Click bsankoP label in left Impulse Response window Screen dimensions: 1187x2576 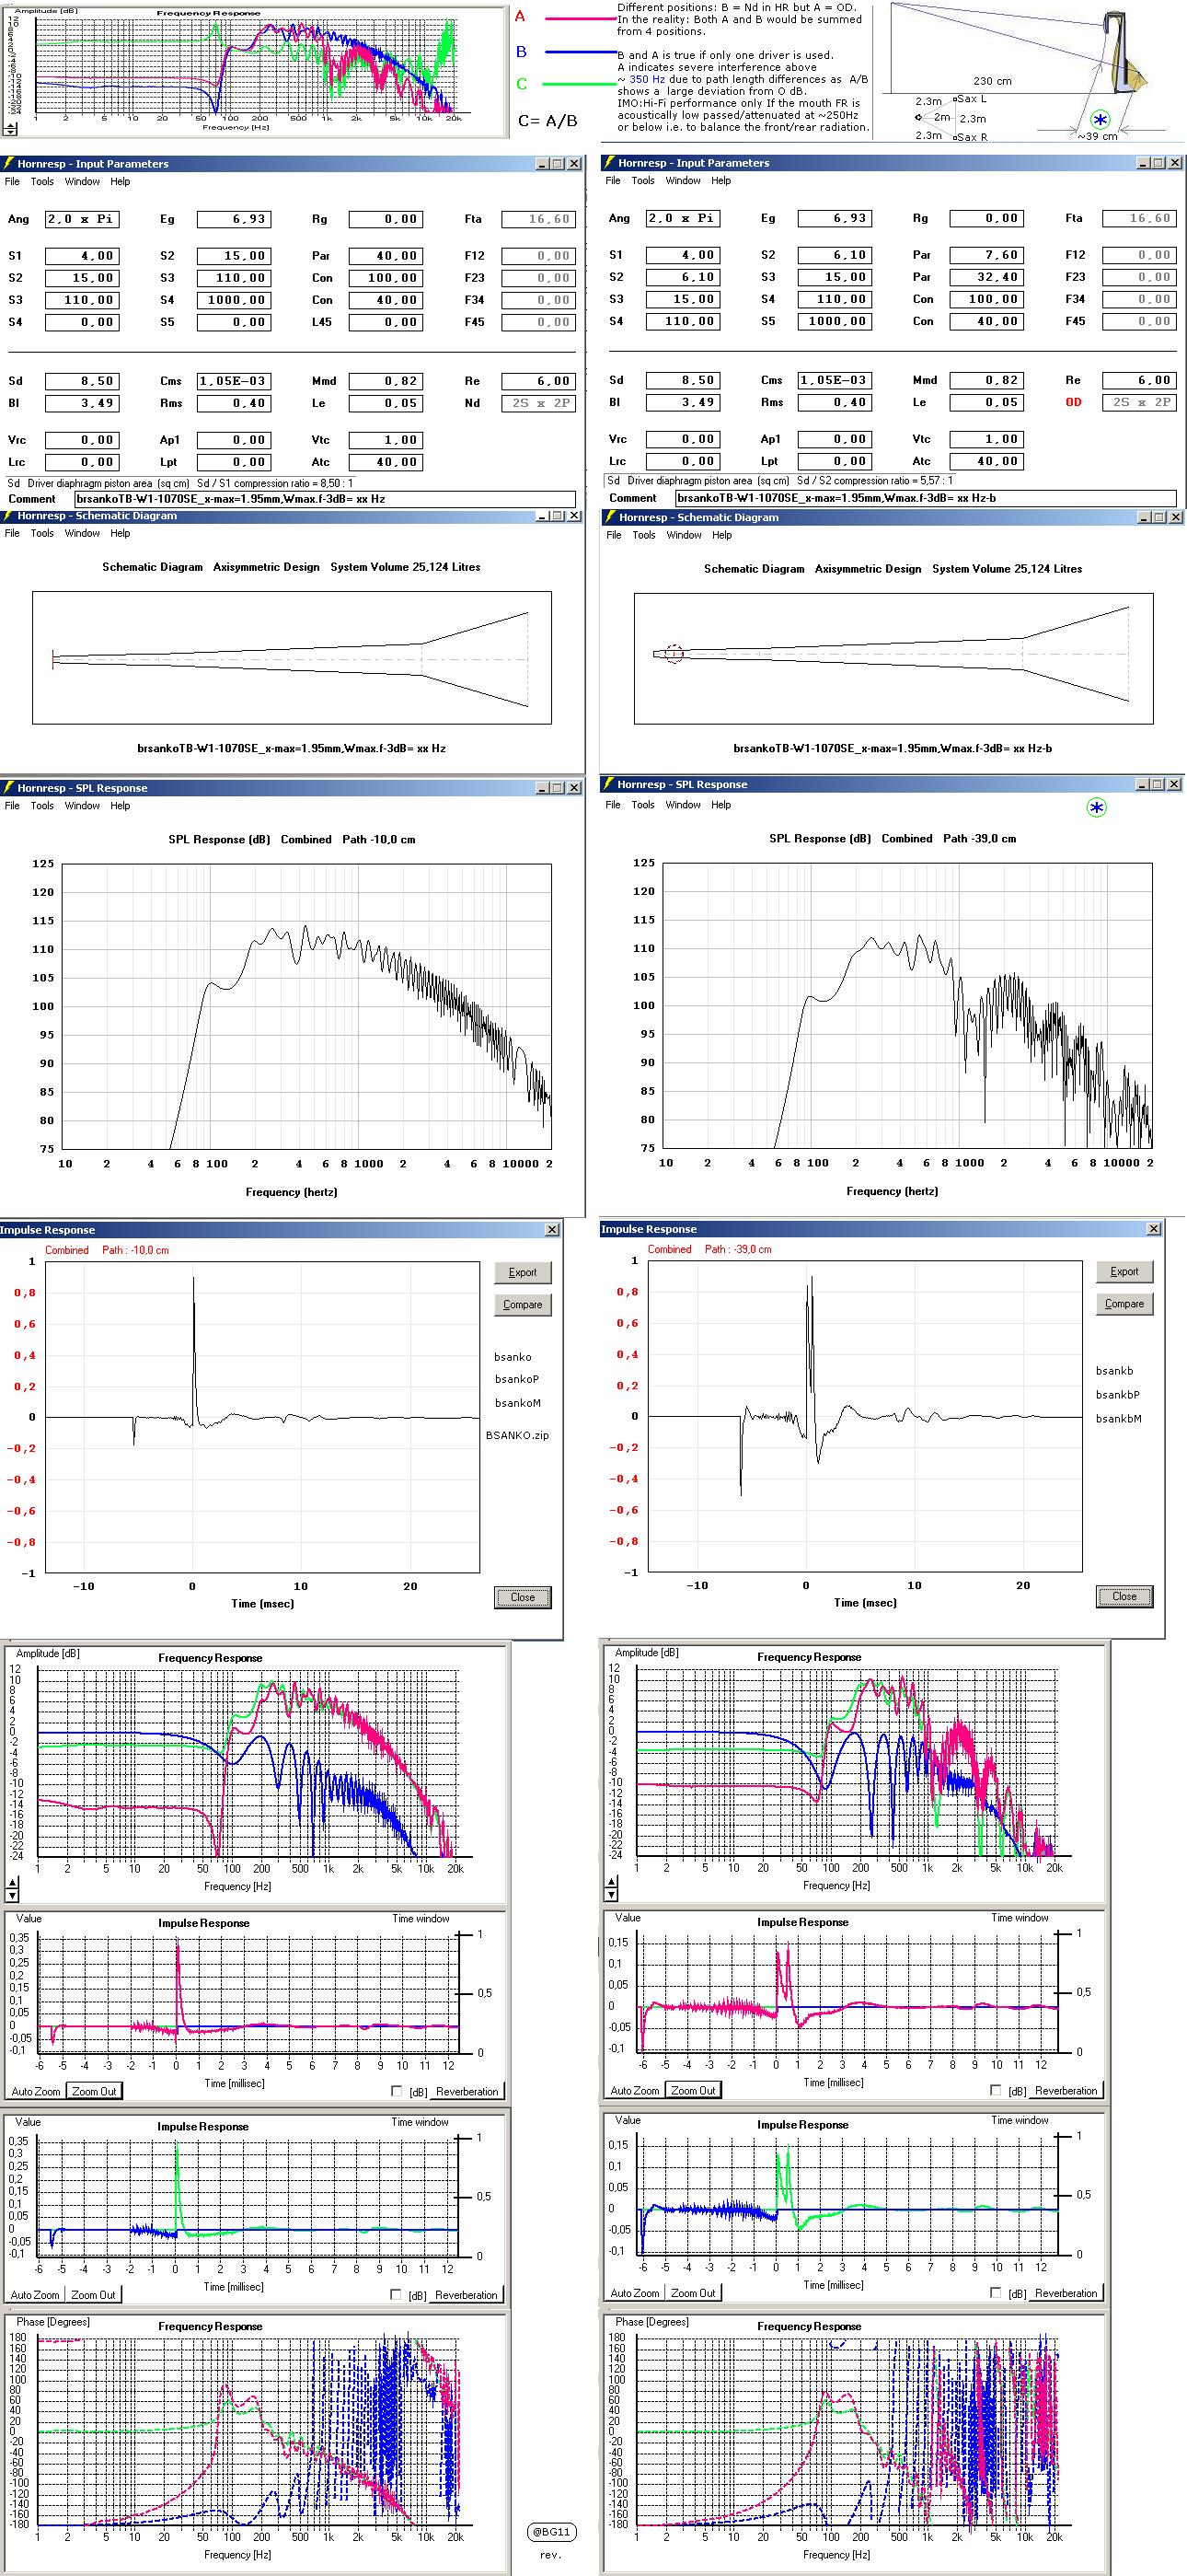click(516, 1380)
